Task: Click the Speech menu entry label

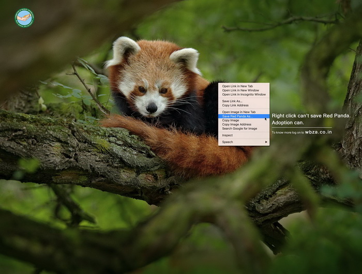Action: coord(228,142)
